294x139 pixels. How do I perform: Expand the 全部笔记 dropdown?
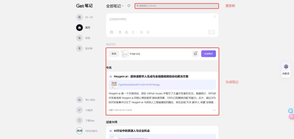click(115, 6)
